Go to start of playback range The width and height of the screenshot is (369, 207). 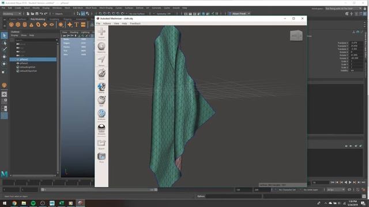click(332, 182)
